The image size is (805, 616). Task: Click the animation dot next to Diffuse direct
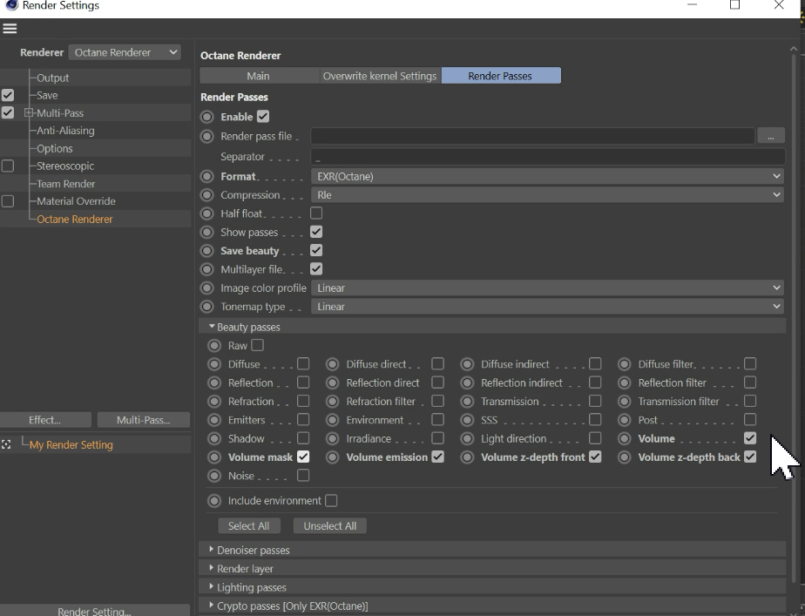[x=333, y=364]
